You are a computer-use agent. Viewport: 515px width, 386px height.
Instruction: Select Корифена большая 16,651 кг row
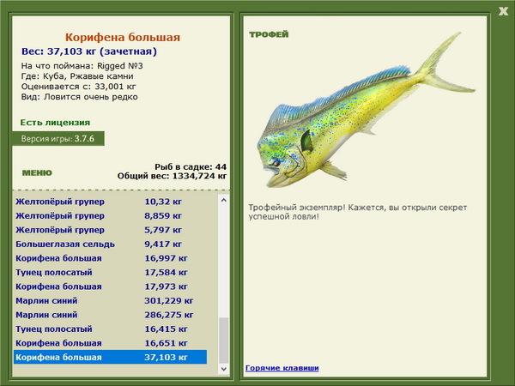[111, 343]
